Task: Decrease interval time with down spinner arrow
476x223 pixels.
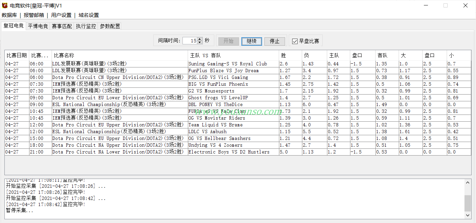Action: point(200,42)
